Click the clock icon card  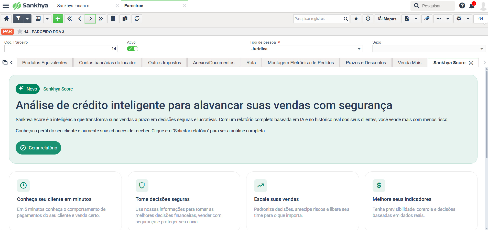coord(23,185)
